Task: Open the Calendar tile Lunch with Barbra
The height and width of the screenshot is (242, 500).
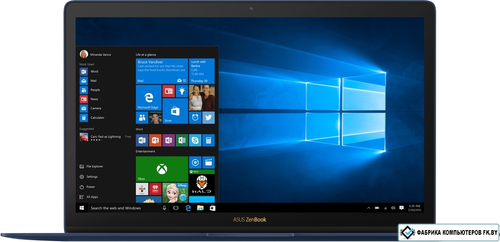Action: coord(202,71)
